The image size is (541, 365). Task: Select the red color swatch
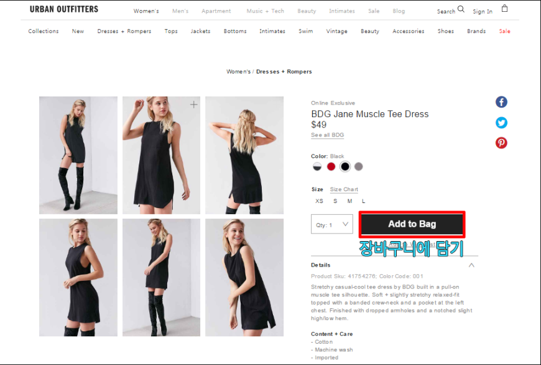[x=331, y=166]
